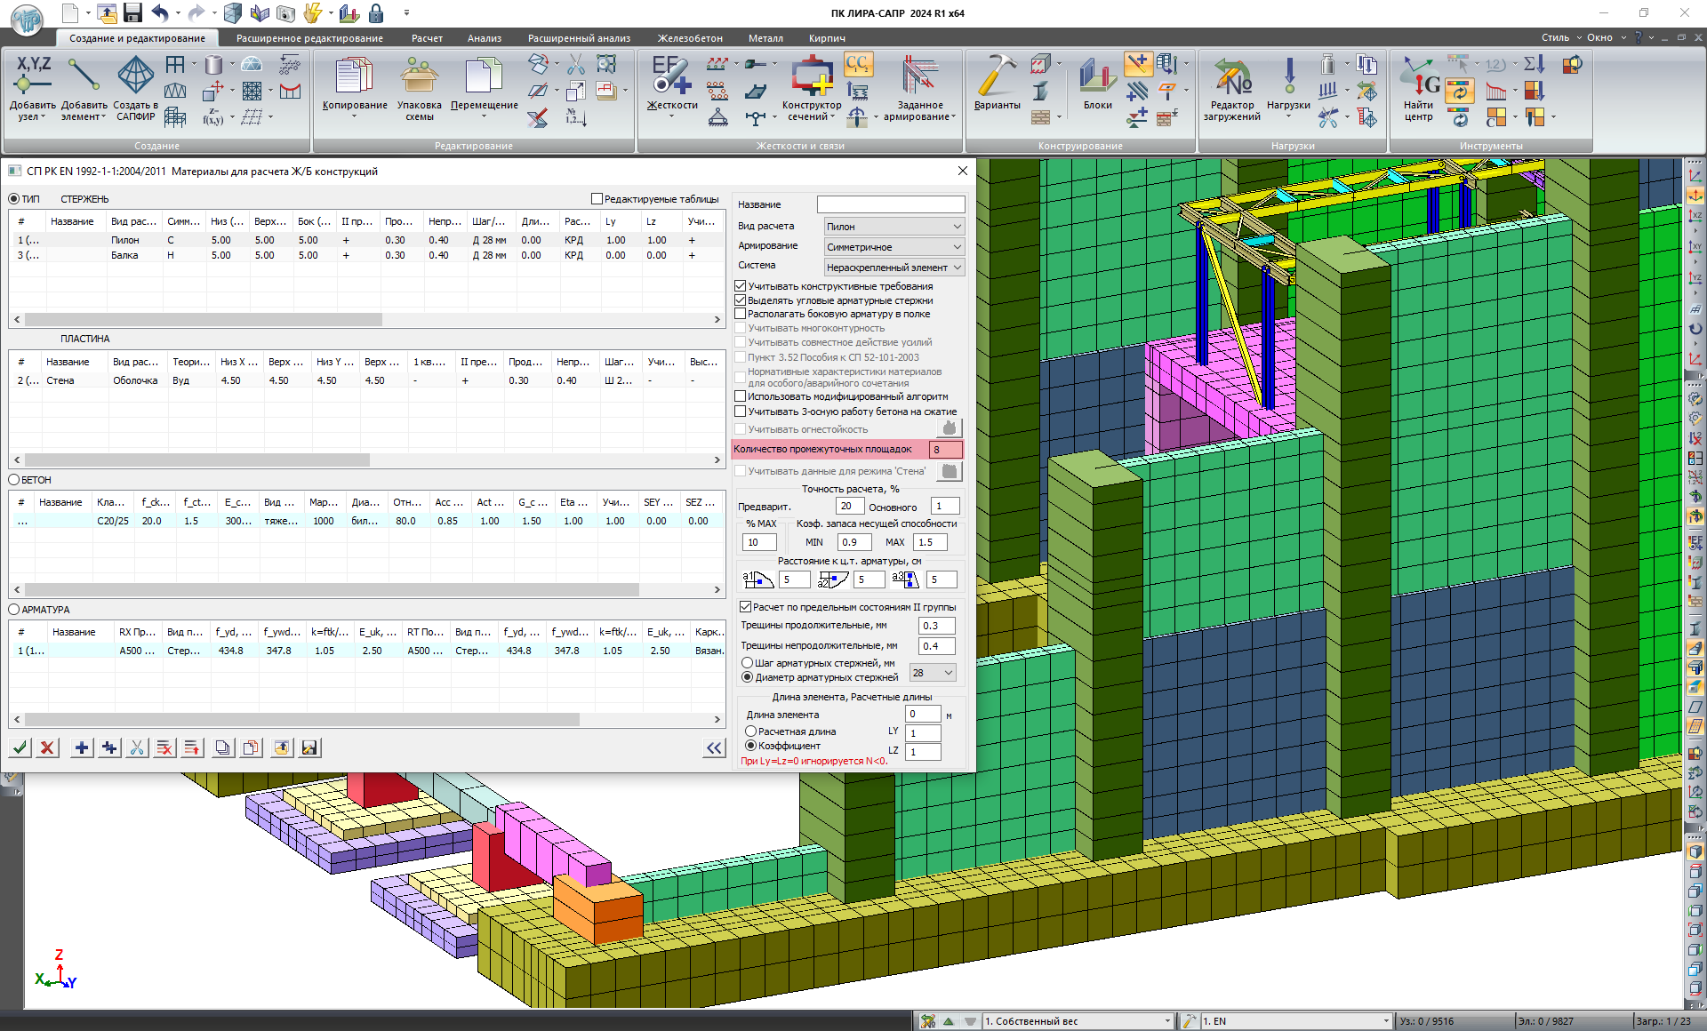
Task: Click the red X cancel icon in dialog
Action: 47,748
